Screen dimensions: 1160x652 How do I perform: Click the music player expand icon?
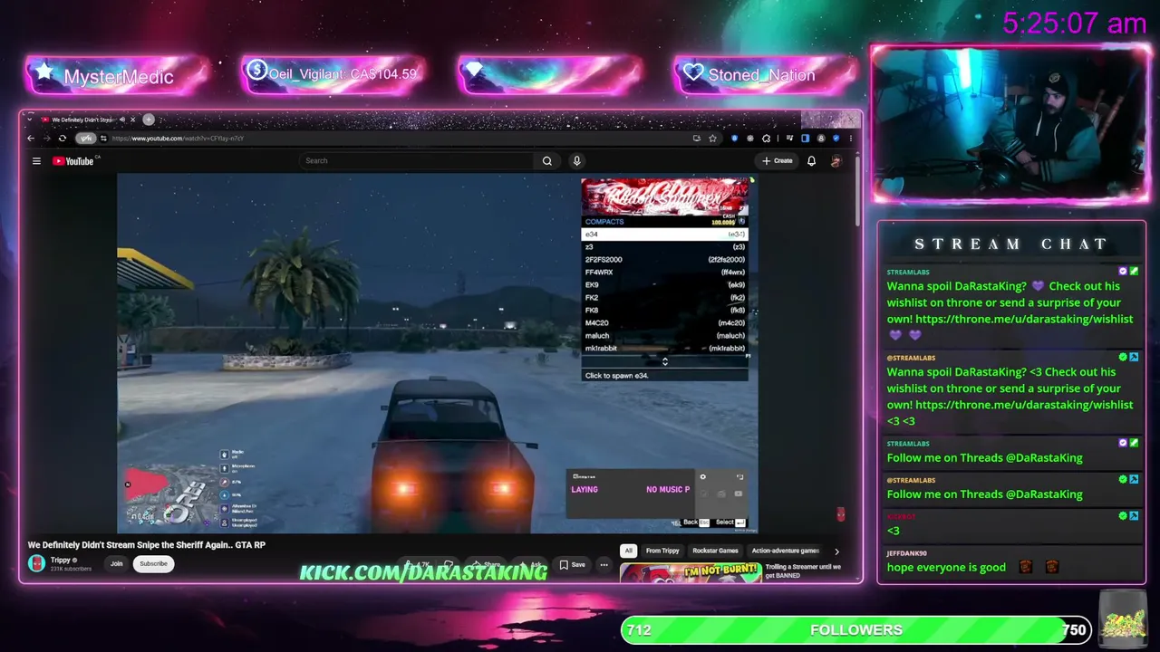click(x=739, y=477)
